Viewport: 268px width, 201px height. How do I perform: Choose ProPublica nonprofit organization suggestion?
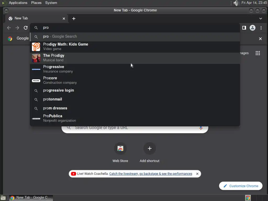(135, 118)
